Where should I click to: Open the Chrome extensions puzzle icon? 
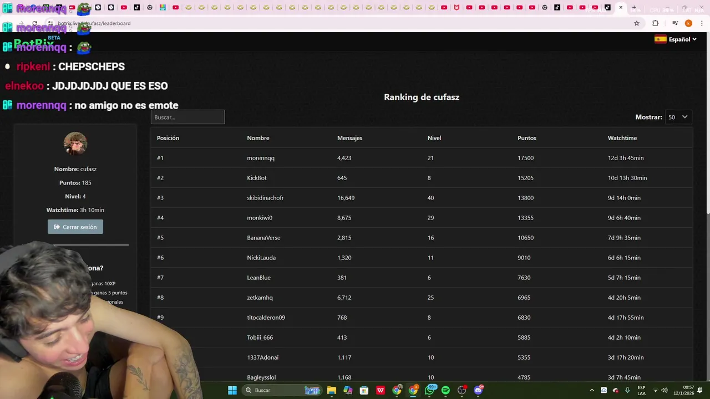click(655, 23)
